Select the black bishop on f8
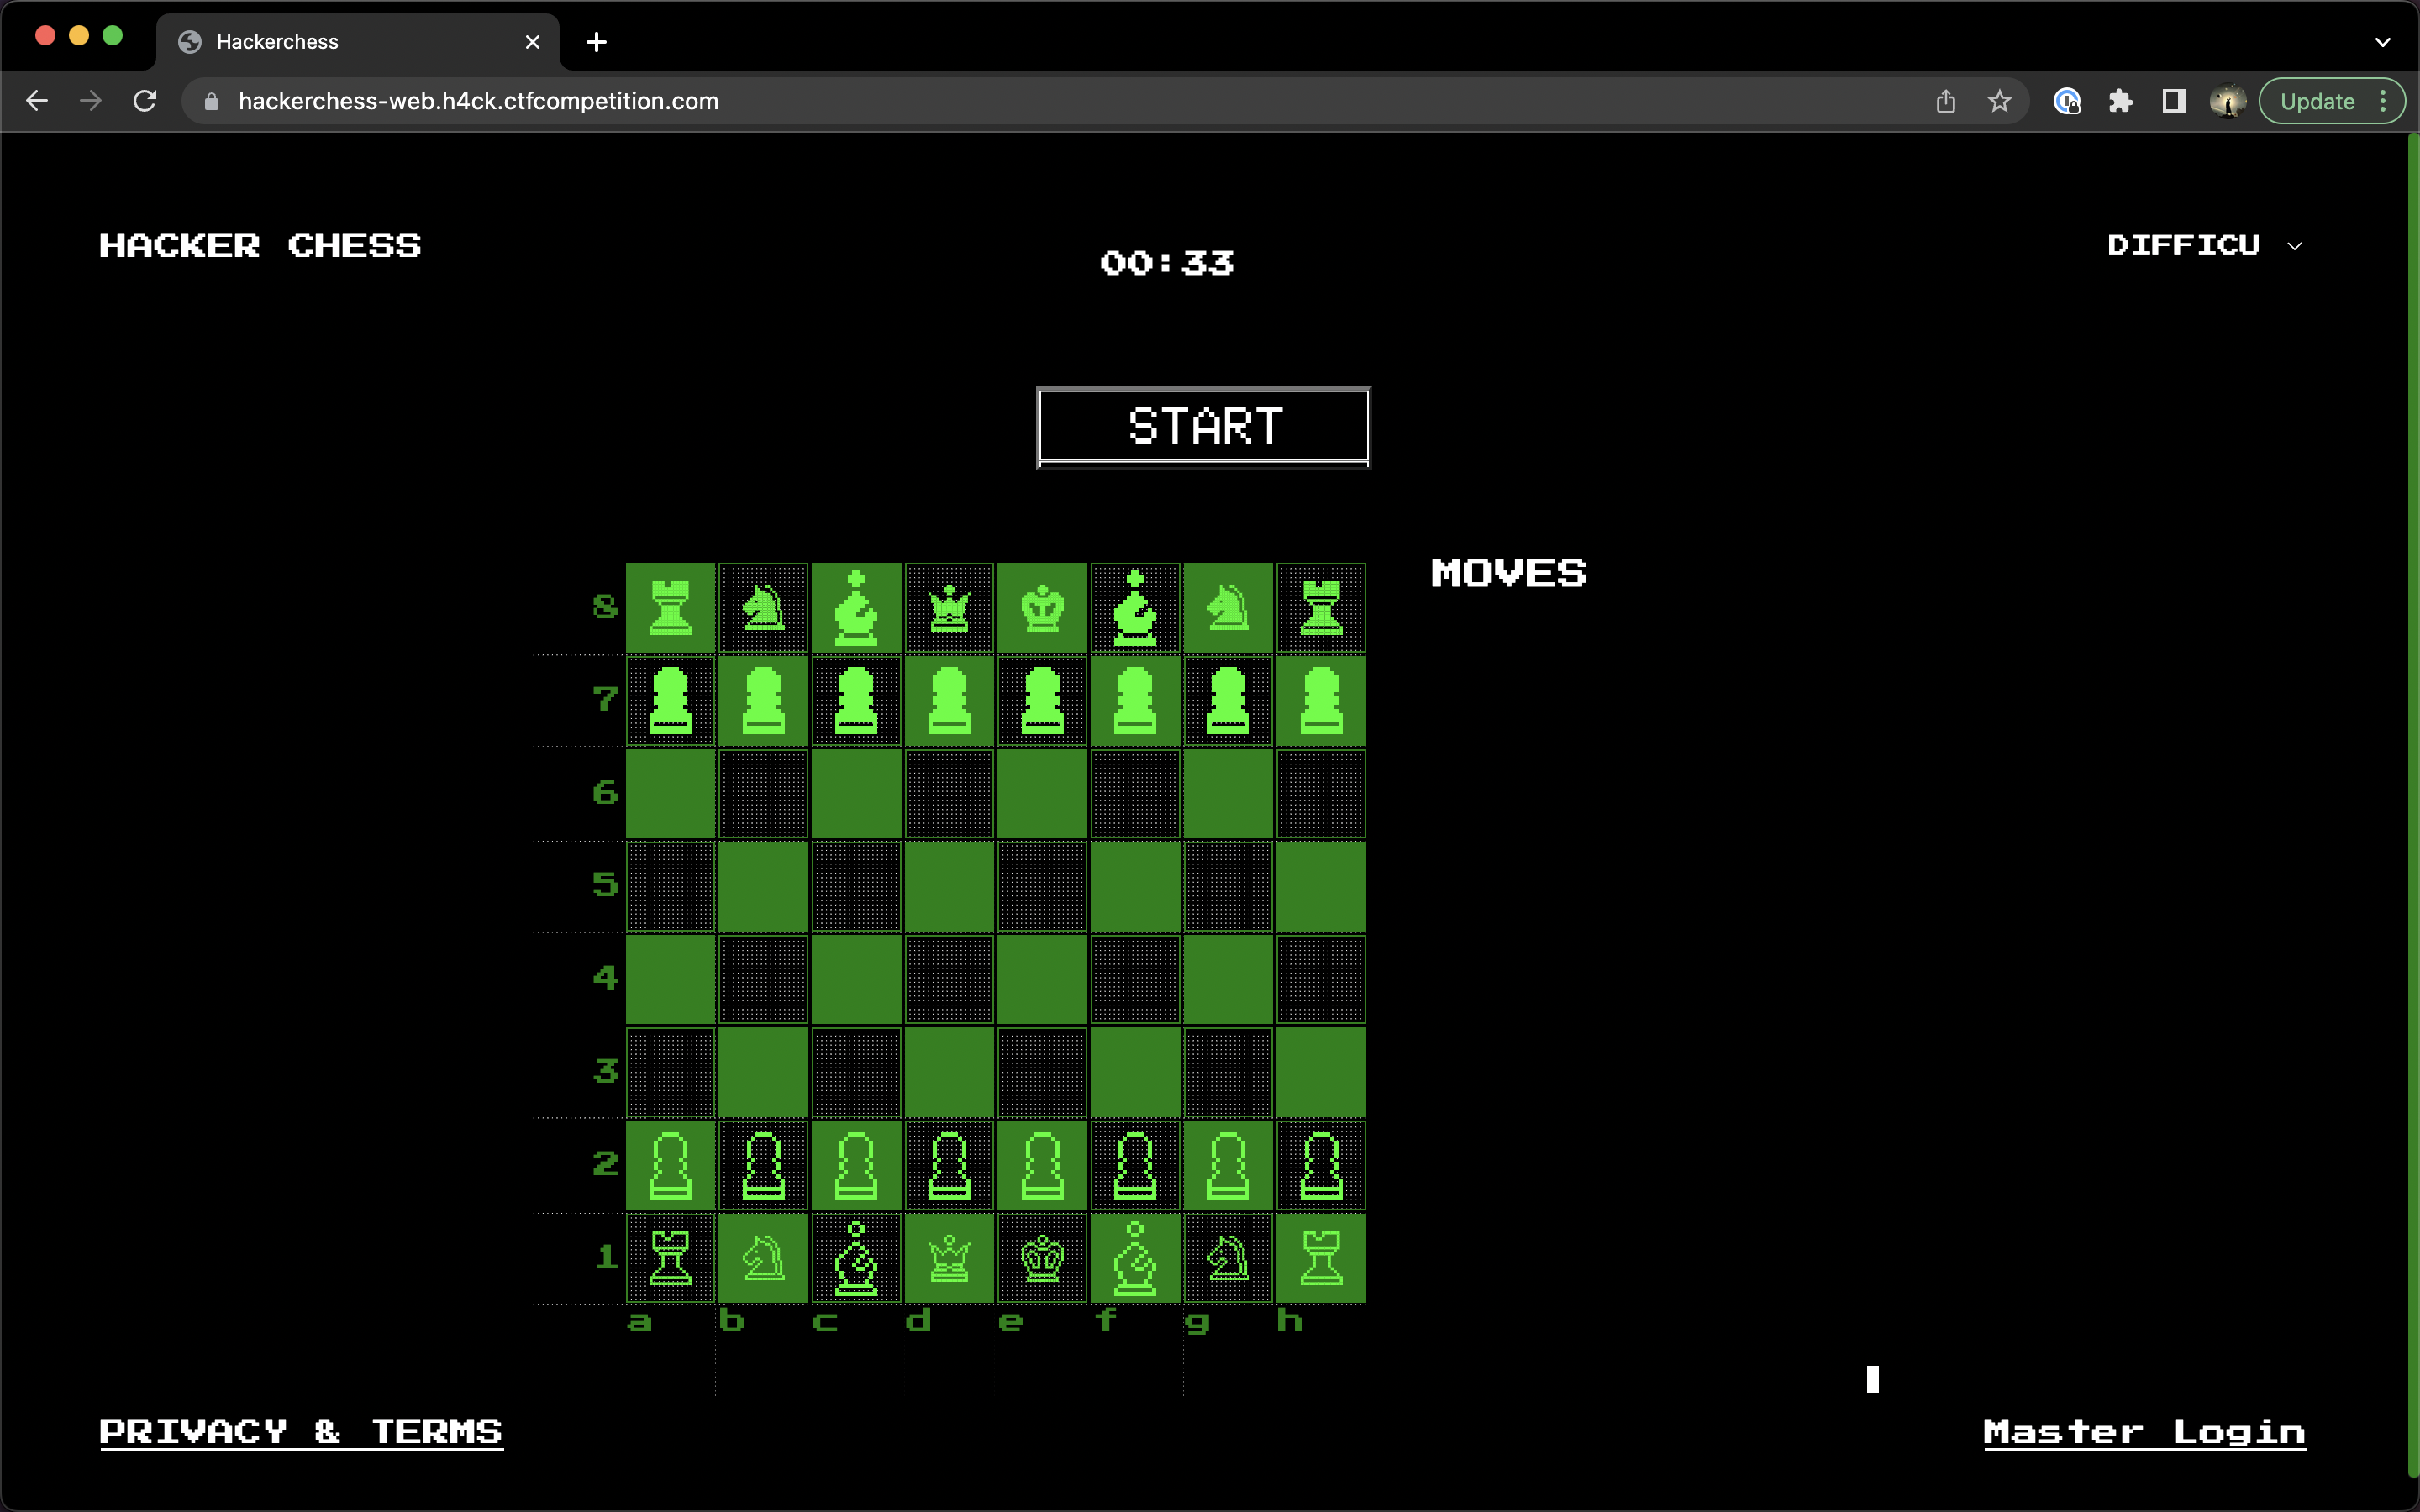This screenshot has height=1512, width=2420. pyautogui.click(x=1134, y=607)
